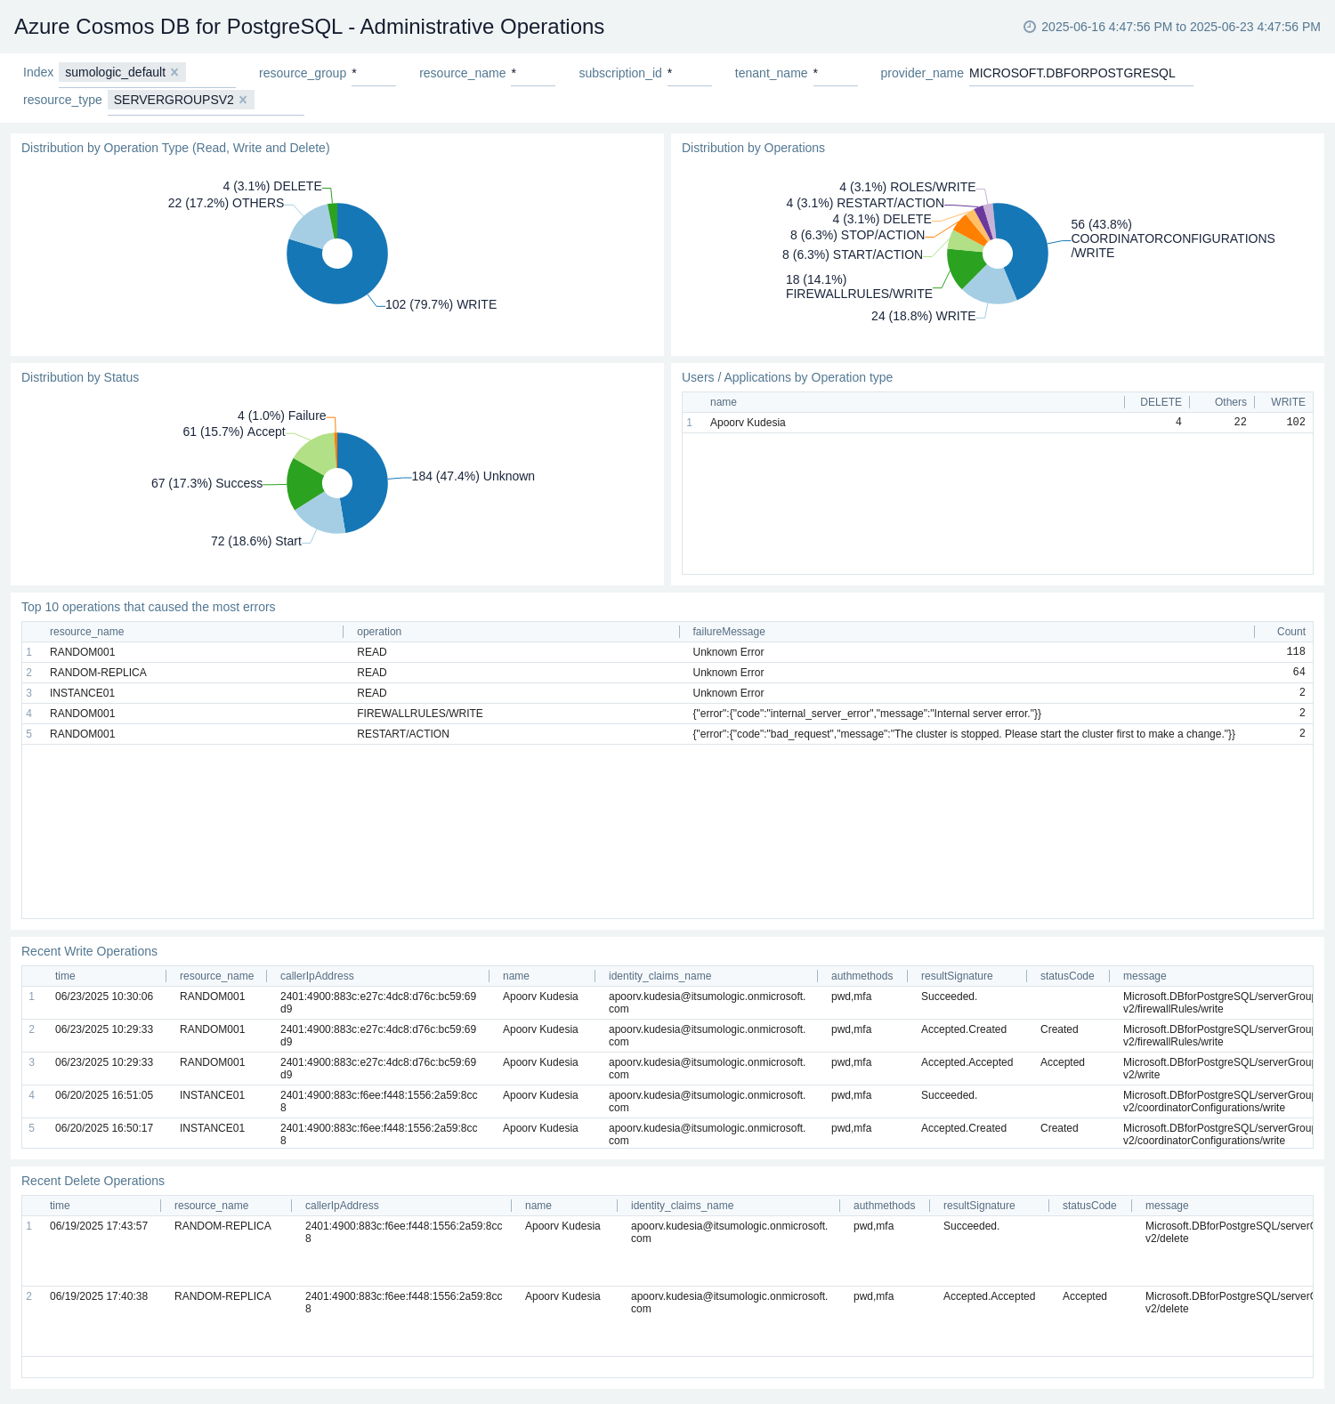Click the internal_server_error failure message cell
The height and width of the screenshot is (1404, 1335).
coord(867,714)
